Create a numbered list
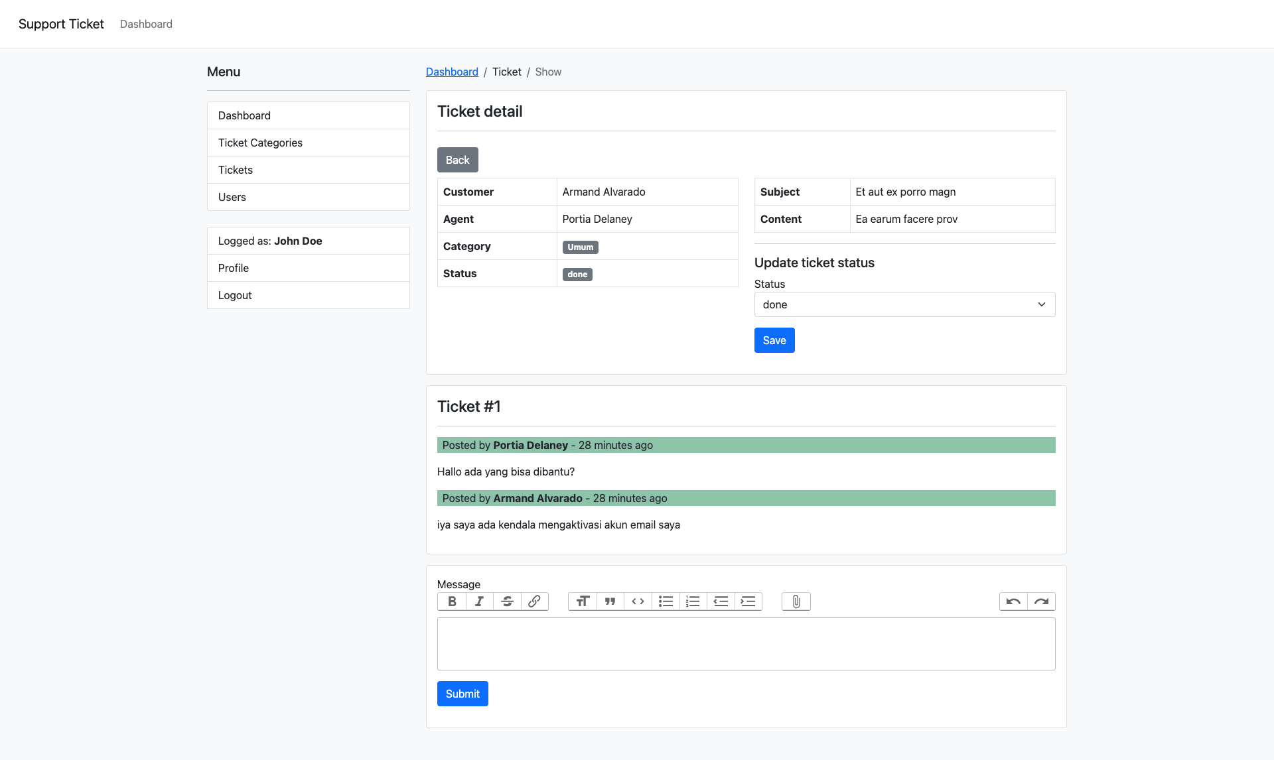1274x760 pixels. pos(693,602)
